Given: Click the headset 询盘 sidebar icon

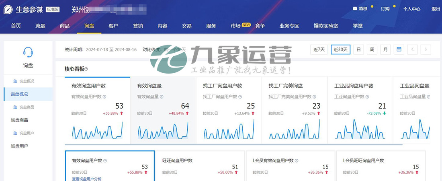Looking at the screenshot, I should pos(28,52).
